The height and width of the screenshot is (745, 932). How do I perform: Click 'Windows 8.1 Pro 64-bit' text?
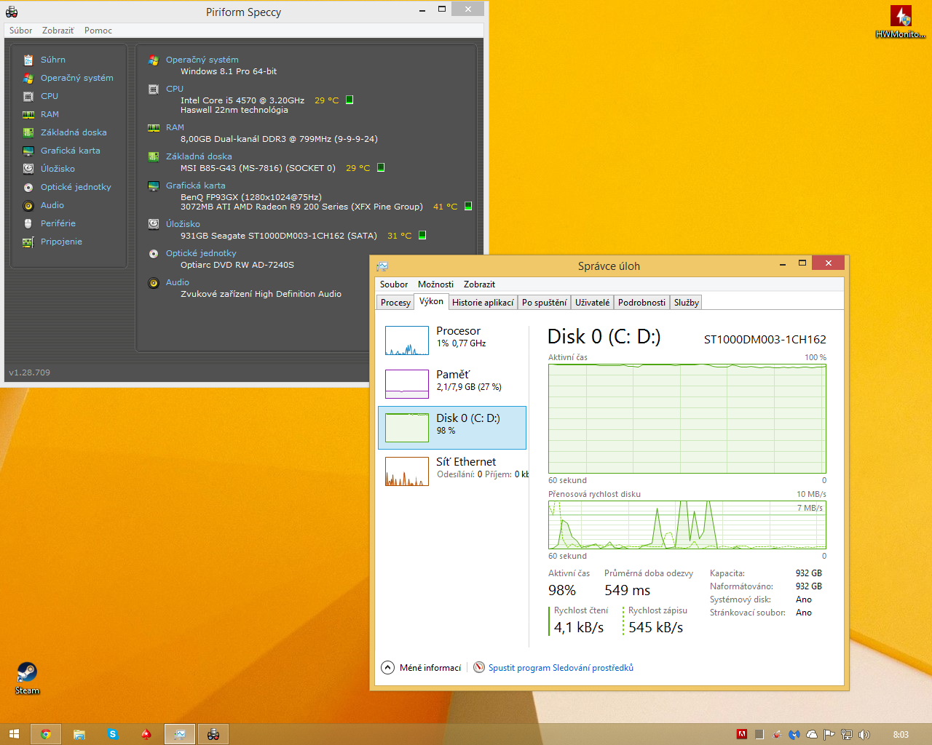[229, 71]
